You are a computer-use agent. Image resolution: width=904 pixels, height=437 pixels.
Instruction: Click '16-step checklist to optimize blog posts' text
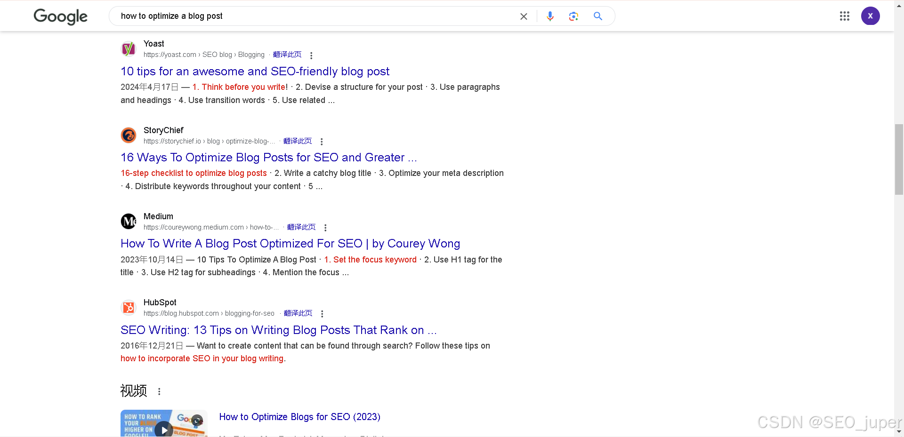click(x=194, y=173)
